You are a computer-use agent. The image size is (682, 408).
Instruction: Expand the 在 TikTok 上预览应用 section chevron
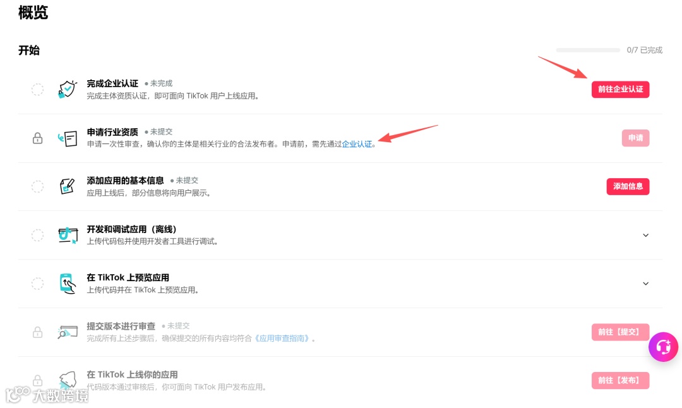tap(645, 284)
